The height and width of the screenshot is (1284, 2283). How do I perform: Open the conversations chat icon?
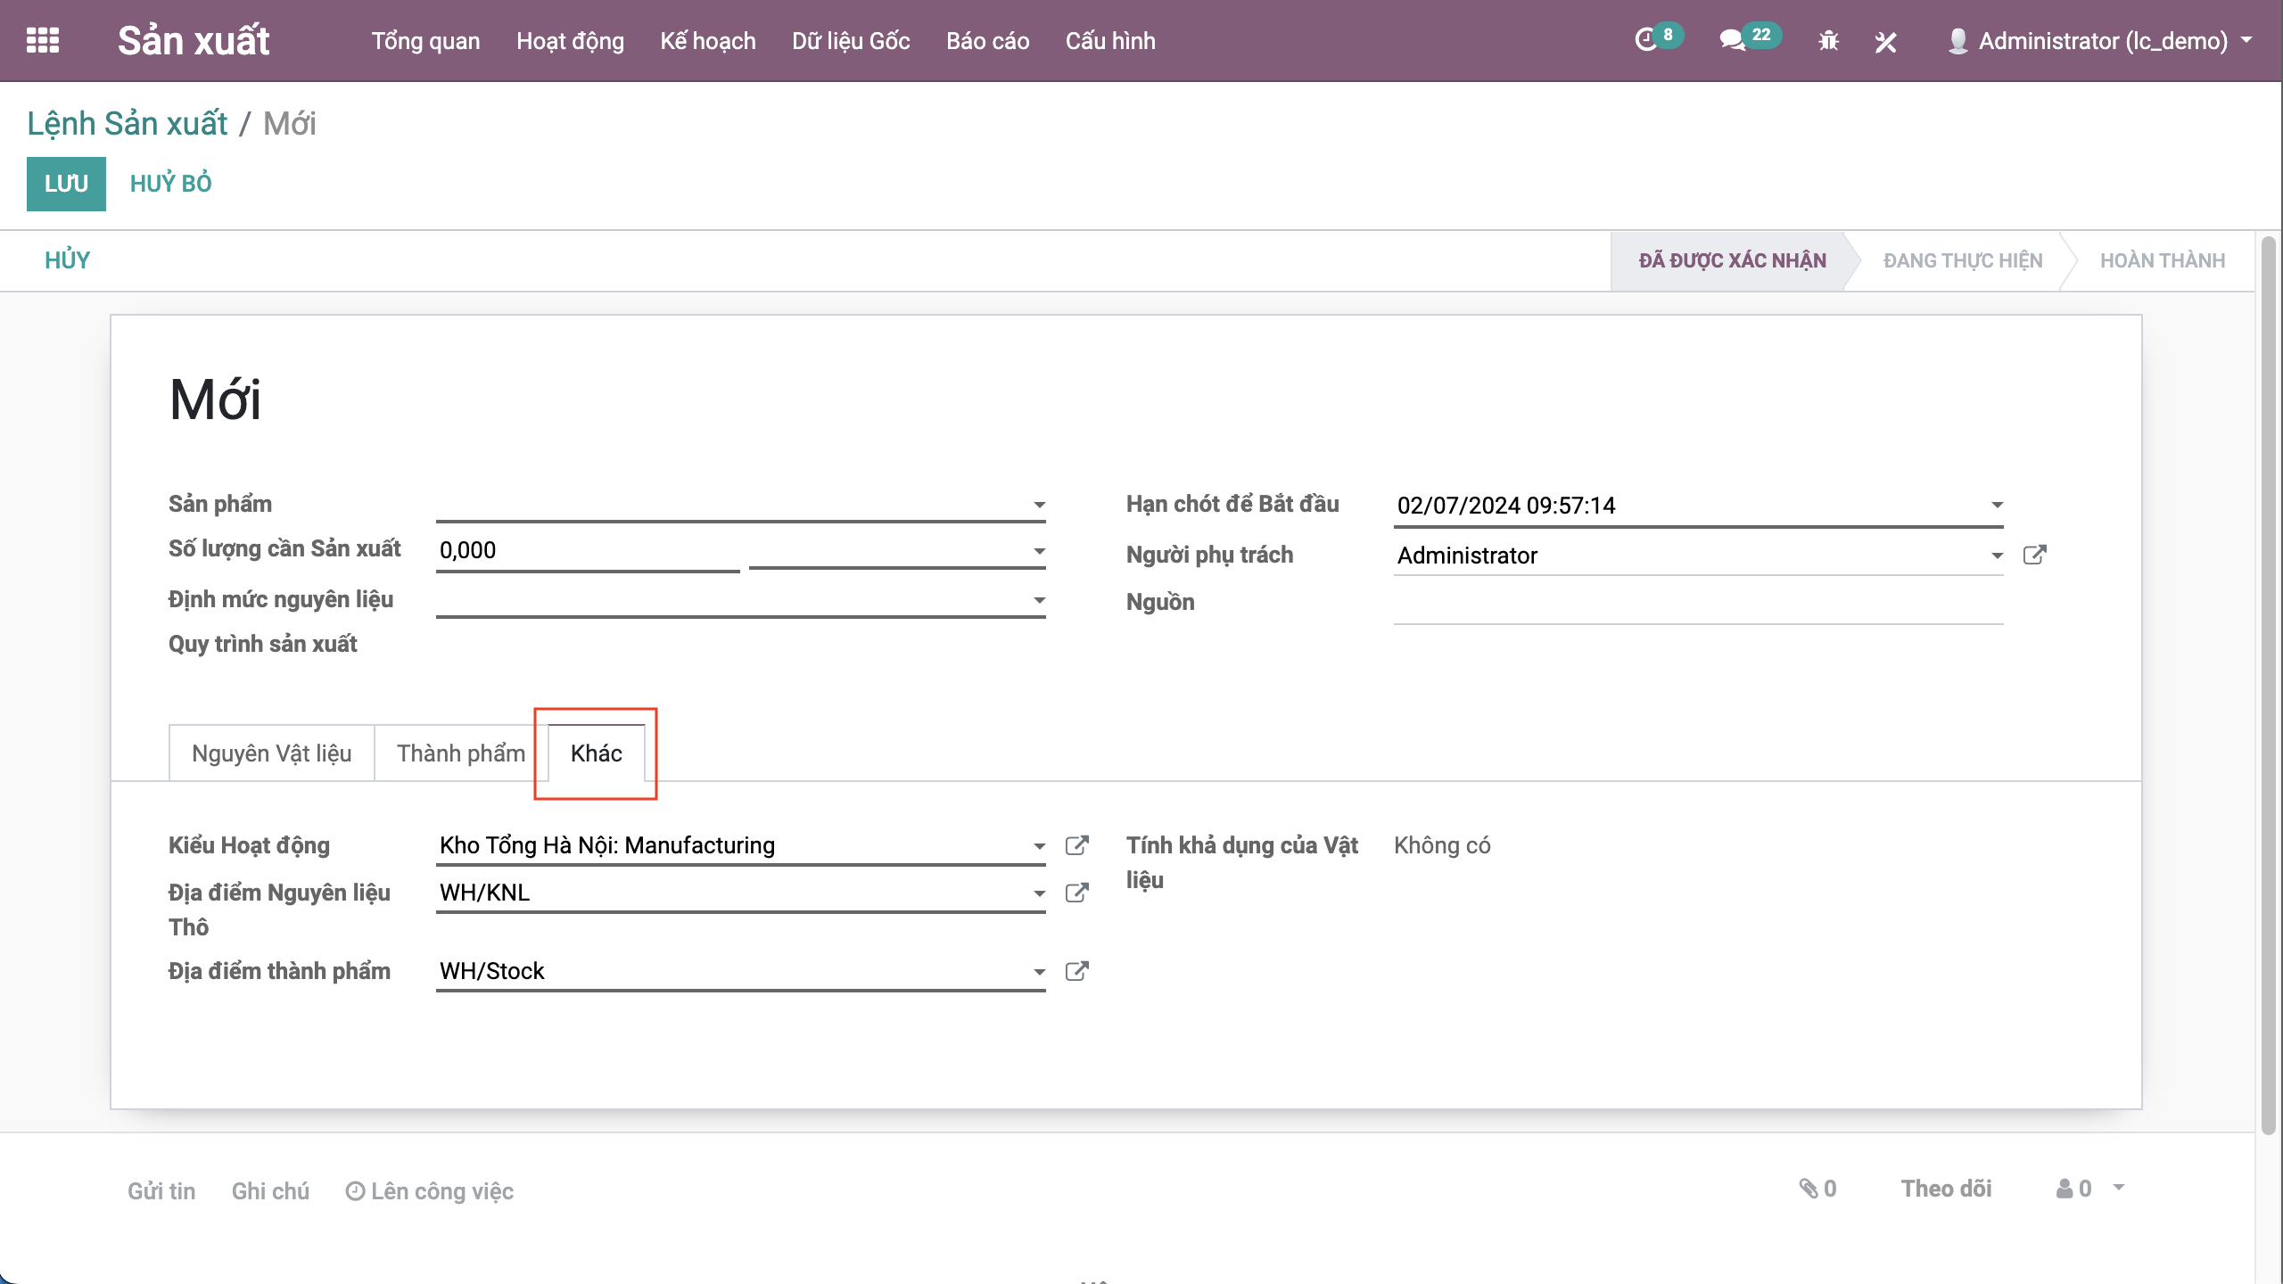[1732, 40]
